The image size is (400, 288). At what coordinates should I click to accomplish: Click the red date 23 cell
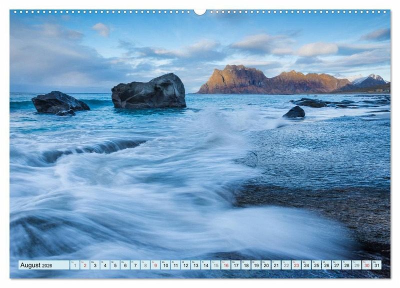coord(296,265)
